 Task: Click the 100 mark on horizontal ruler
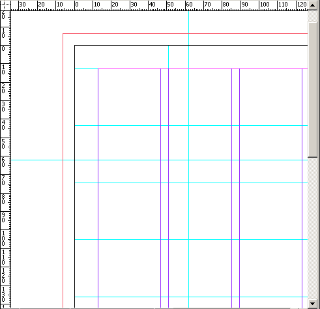point(265,5)
